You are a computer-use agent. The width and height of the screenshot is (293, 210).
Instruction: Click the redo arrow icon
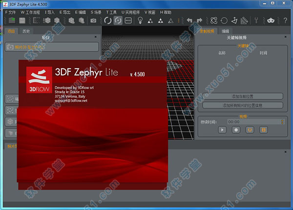200,20
